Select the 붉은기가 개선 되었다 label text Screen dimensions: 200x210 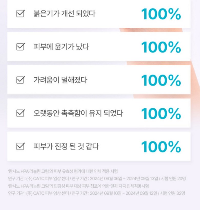tap(64, 14)
